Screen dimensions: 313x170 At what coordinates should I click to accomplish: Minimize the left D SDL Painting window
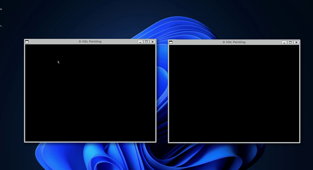140,42
